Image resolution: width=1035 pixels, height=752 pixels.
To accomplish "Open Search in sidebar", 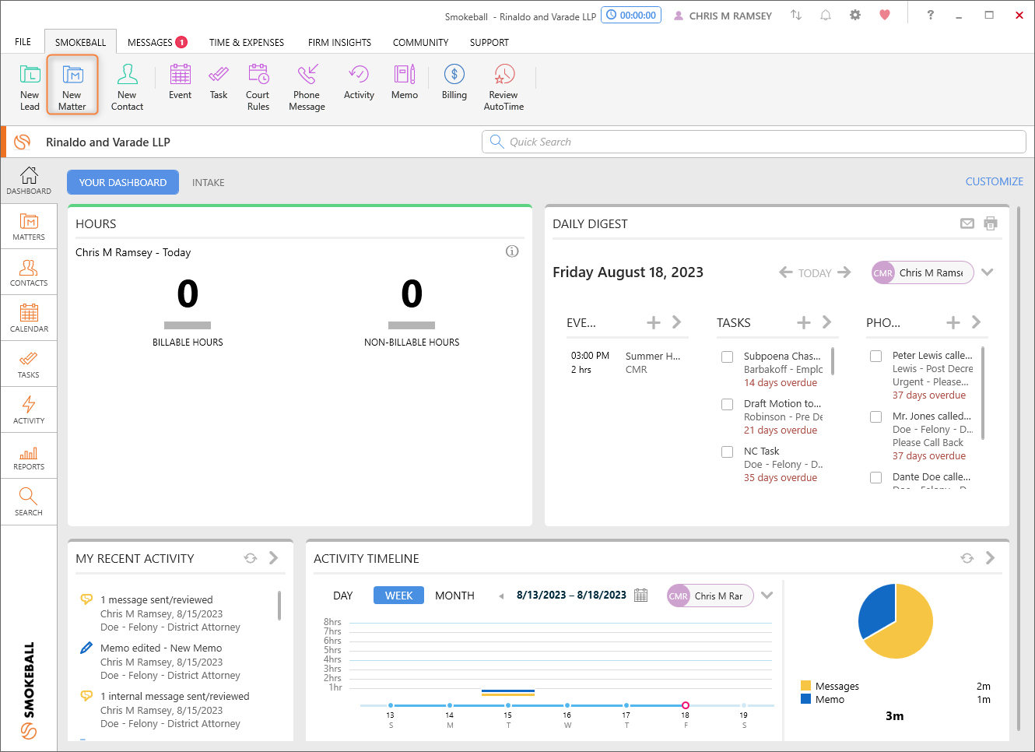I will pyautogui.click(x=29, y=502).
